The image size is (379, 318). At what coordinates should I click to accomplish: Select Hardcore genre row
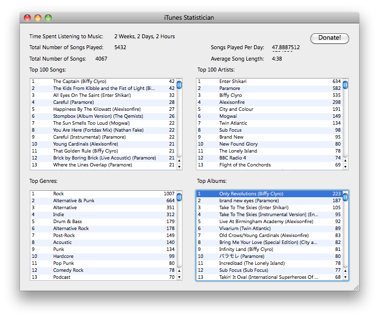pos(103,256)
